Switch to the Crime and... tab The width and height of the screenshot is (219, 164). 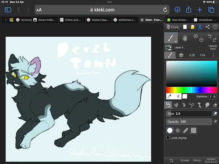(x=71, y=20)
